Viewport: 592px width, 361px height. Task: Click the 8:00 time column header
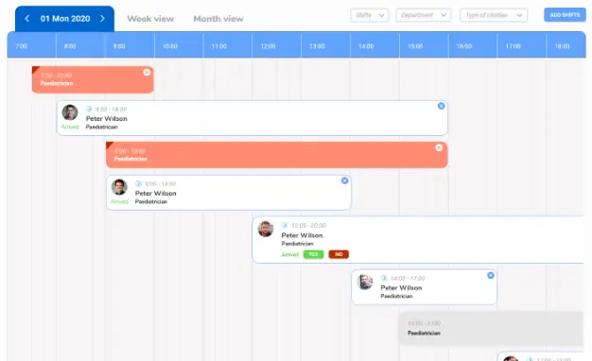pyautogui.click(x=80, y=46)
